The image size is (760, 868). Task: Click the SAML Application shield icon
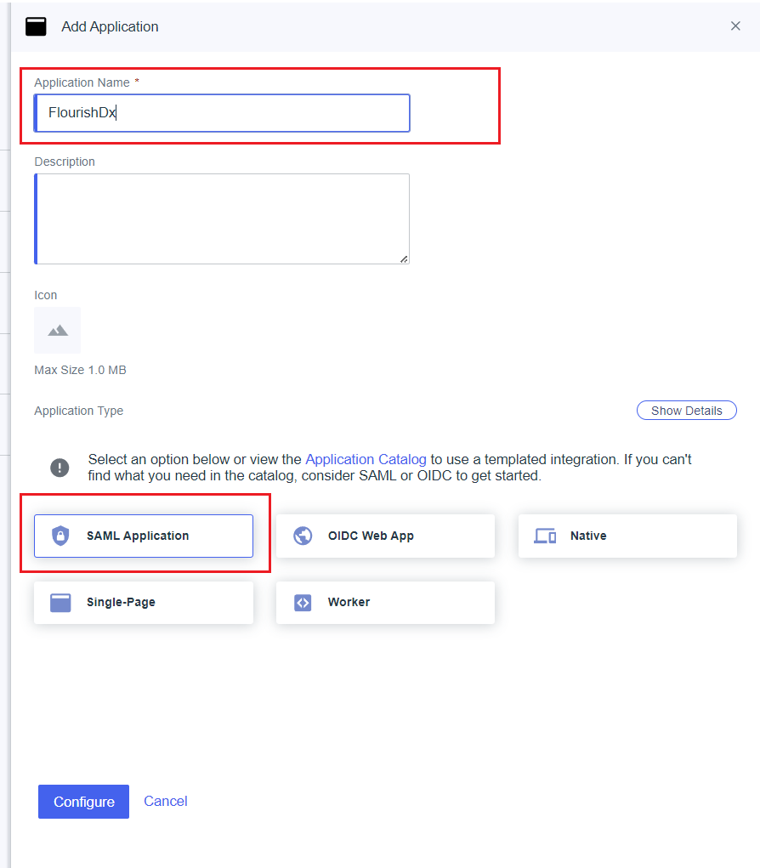60,536
